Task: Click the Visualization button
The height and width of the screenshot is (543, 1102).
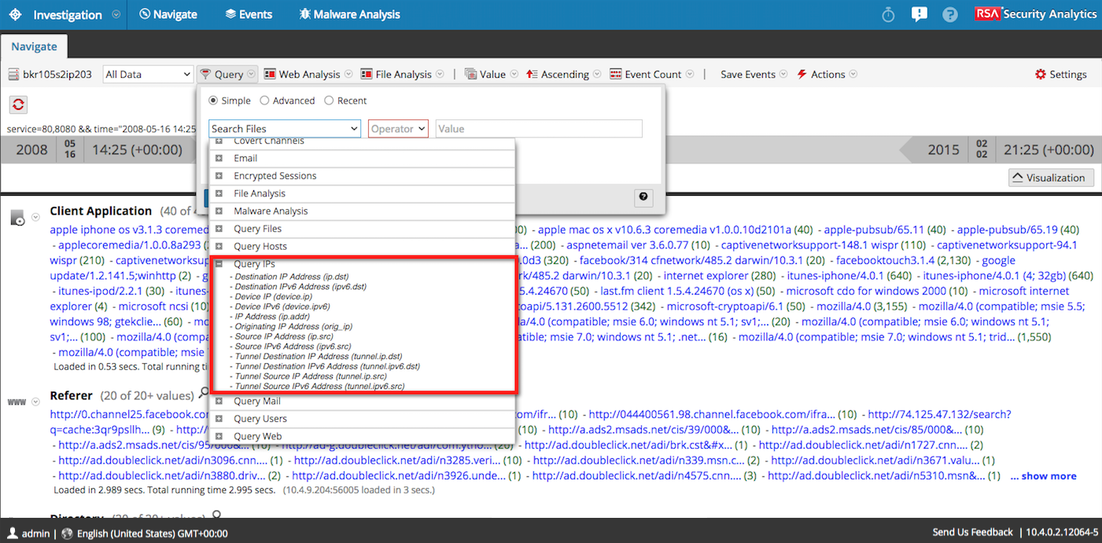Action: coord(1051,178)
